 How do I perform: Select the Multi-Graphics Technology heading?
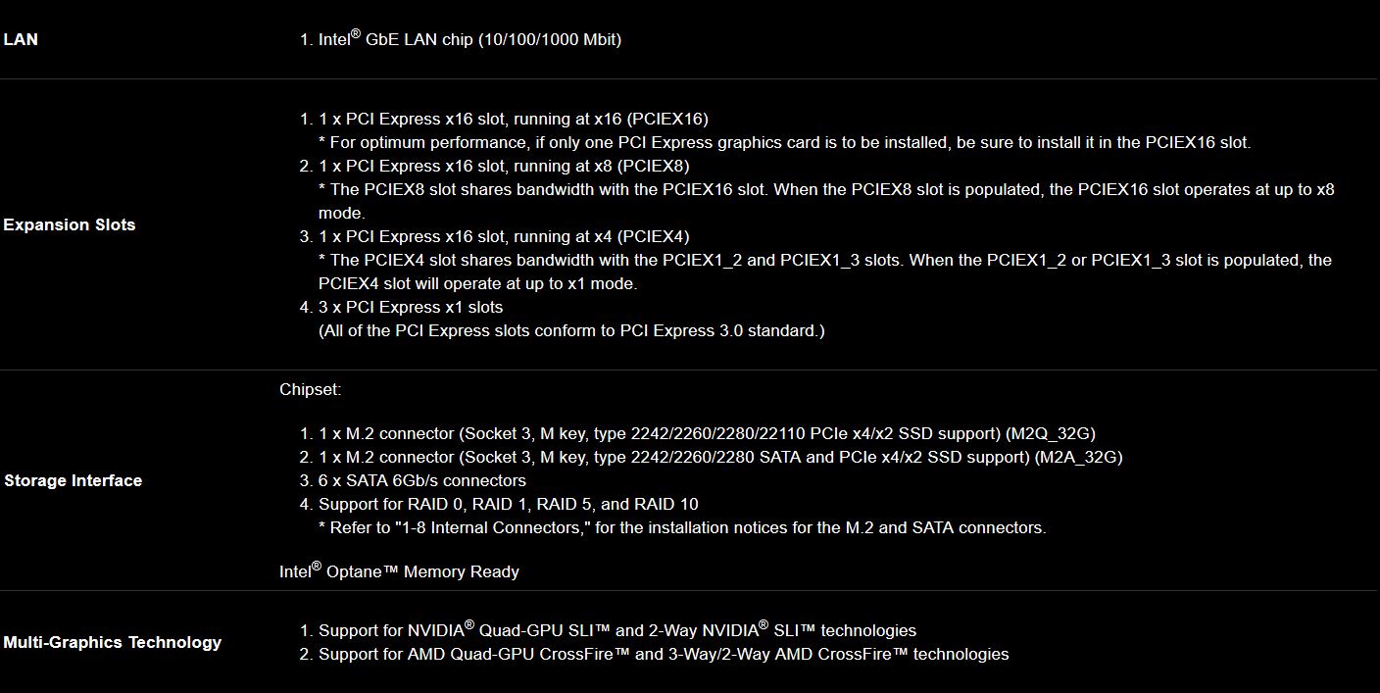coord(113,642)
